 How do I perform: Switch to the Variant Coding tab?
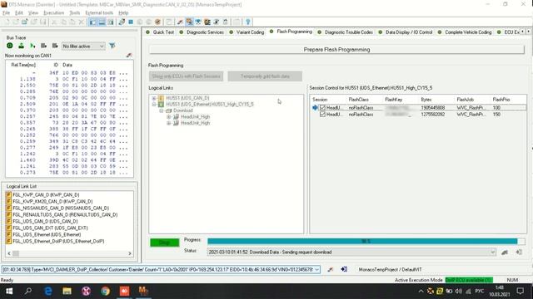click(x=247, y=32)
